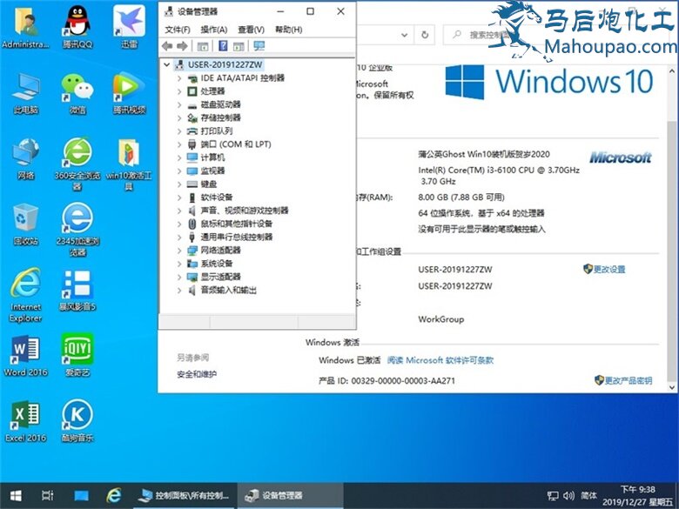
Task: Open the 查看(V) menu
Action: pos(252,30)
